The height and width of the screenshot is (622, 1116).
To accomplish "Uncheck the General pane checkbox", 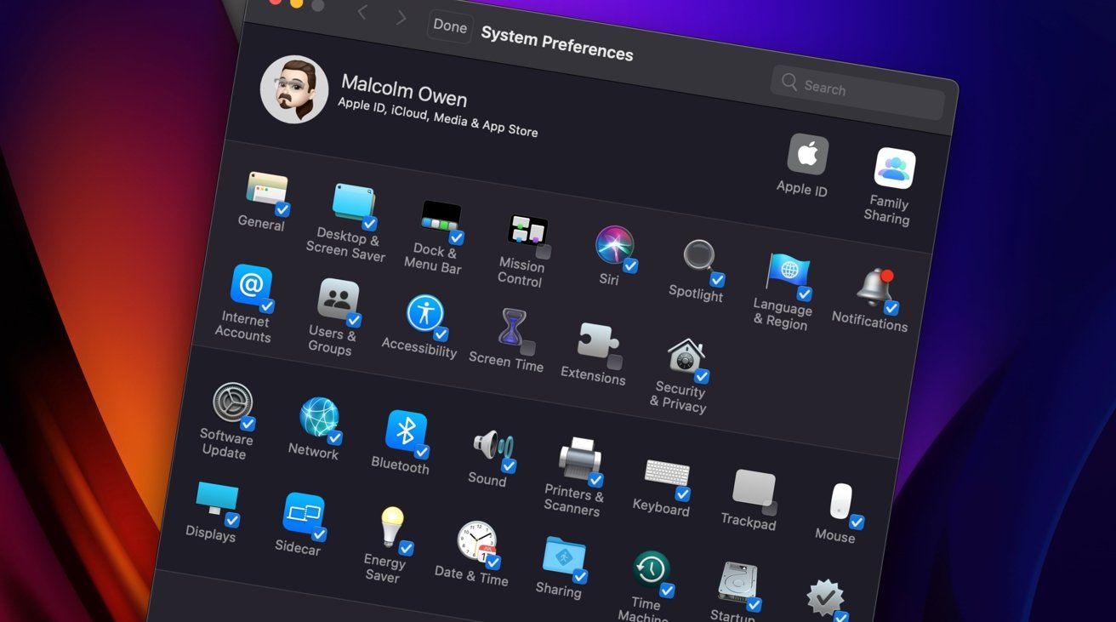I will pyautogui.click(x=282, y=208).
